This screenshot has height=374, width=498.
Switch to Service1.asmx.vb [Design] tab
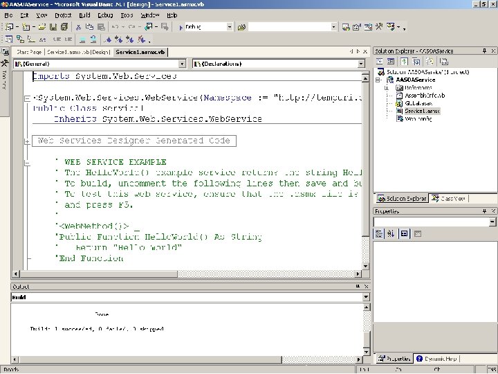tap(79, 52)
